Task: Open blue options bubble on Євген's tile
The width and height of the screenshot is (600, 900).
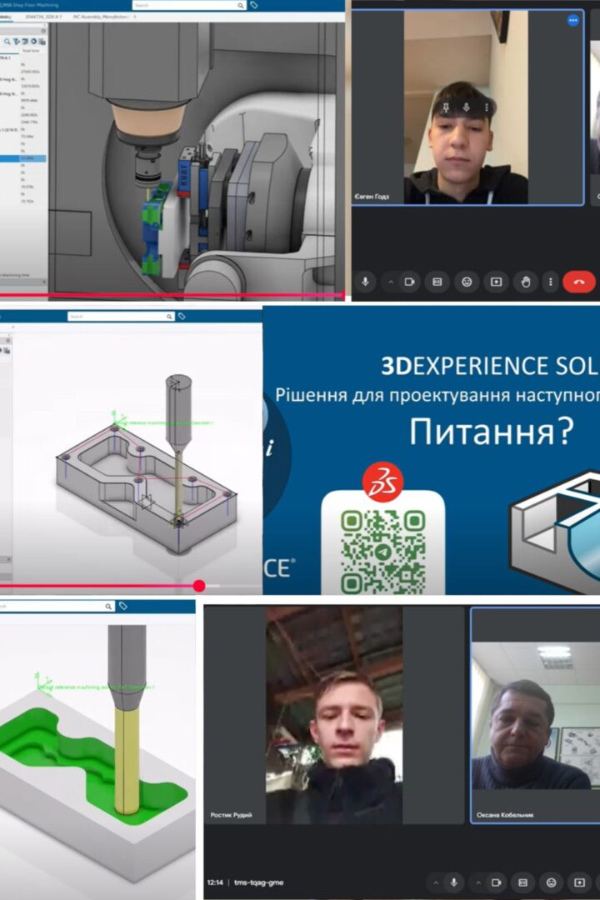Action: tap(572, 20)
